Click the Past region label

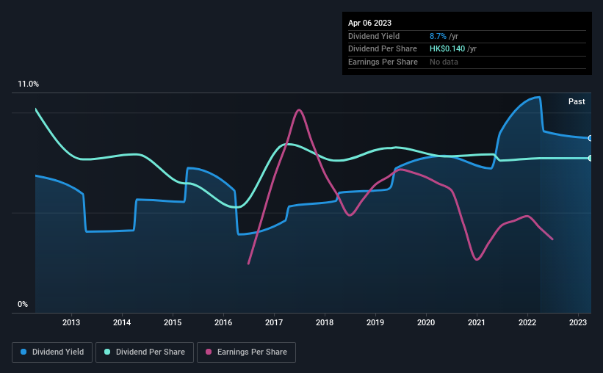tap(577, 101)
